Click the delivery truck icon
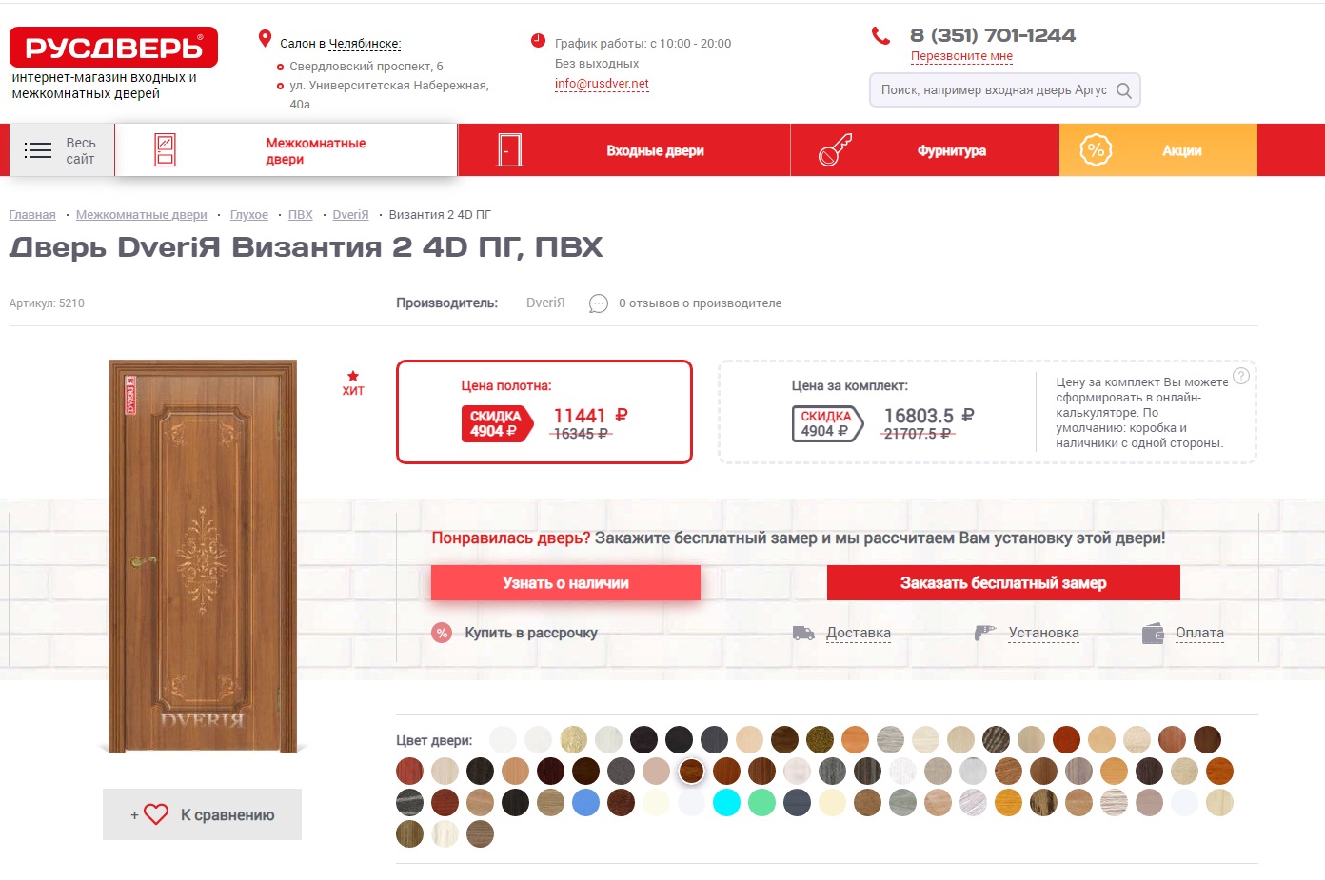The width and height of the screenshot is (1325, 880). [x=803, y=633]
